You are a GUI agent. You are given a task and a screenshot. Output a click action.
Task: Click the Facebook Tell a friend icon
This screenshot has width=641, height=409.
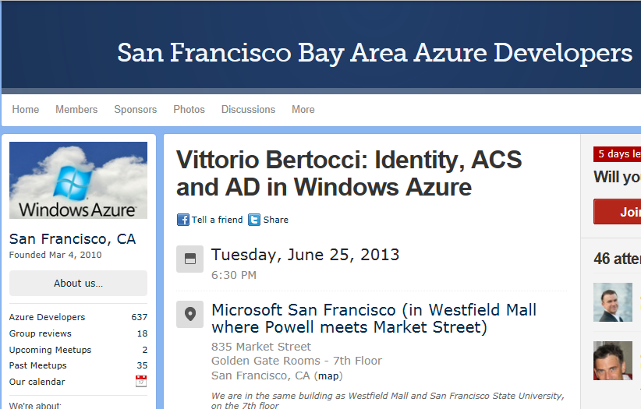pyautogui.click(x=182, y=220)
